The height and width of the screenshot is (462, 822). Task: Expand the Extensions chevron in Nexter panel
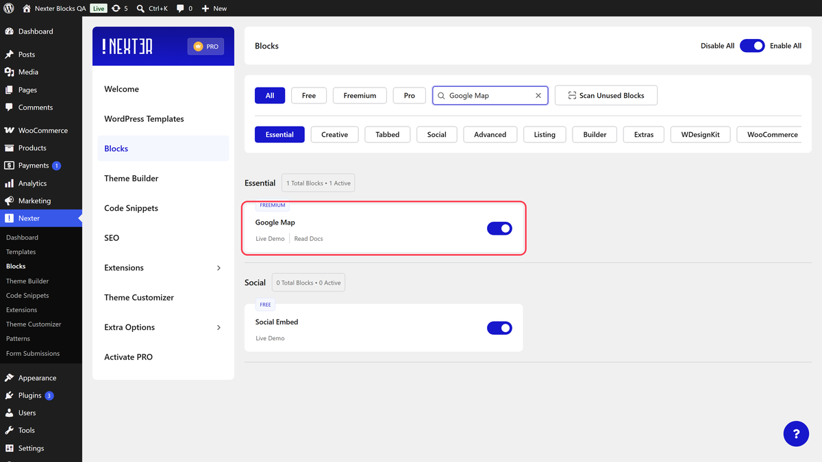pos(219,268)
